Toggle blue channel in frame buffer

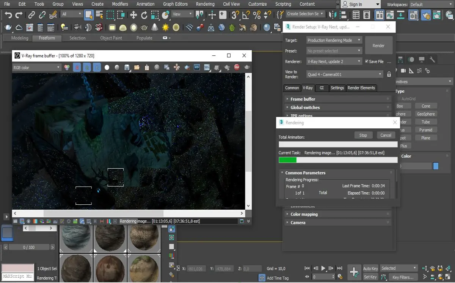coord(97,67)
